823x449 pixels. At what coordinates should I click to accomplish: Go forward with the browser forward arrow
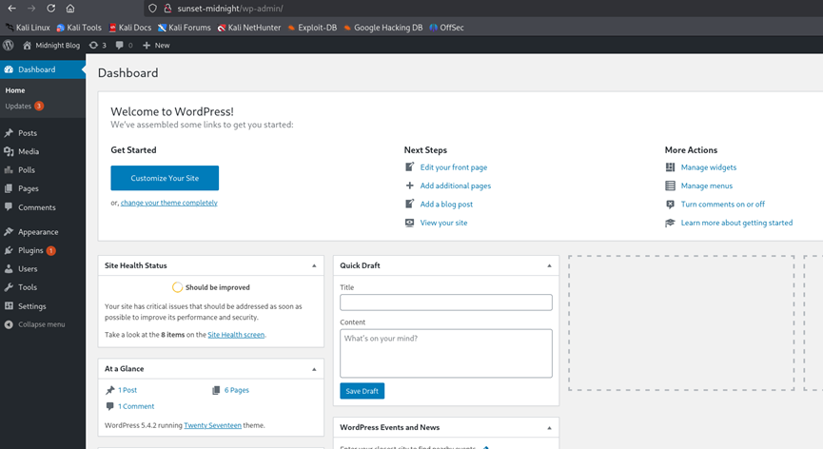[x=31, y=9]
